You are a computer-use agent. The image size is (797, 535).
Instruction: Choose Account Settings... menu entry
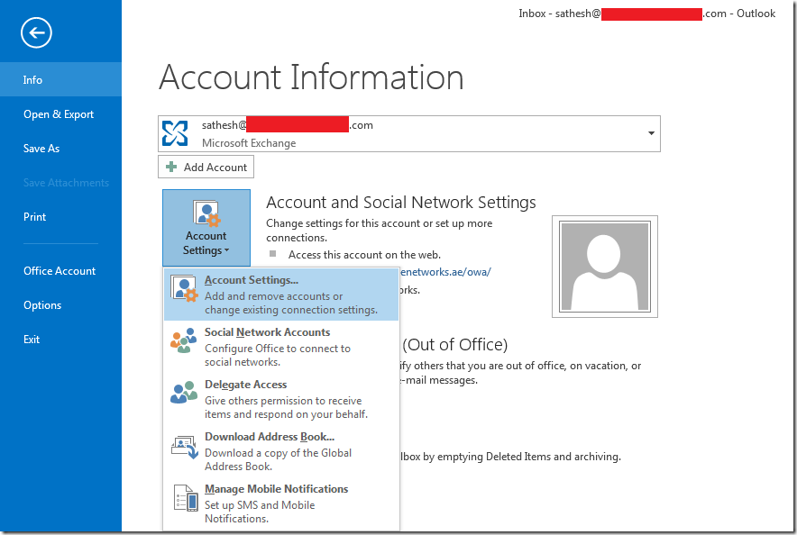[281, 295]
